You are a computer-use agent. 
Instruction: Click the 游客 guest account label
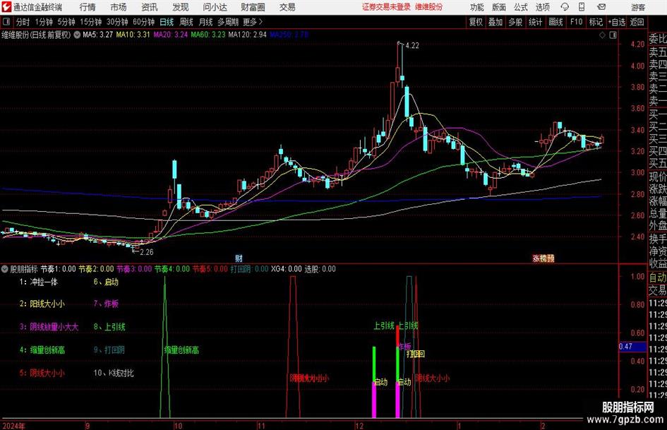coord(638,7)
